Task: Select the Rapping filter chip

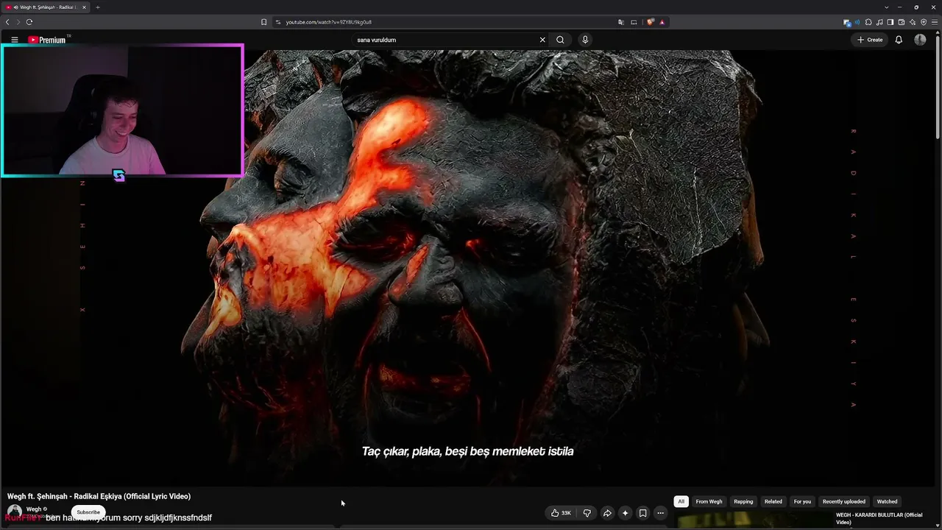Action: pyautogui.click(x=743, y=501)
